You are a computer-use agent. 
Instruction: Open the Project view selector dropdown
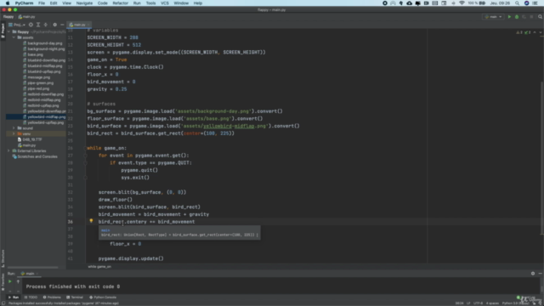pos(17,25)
